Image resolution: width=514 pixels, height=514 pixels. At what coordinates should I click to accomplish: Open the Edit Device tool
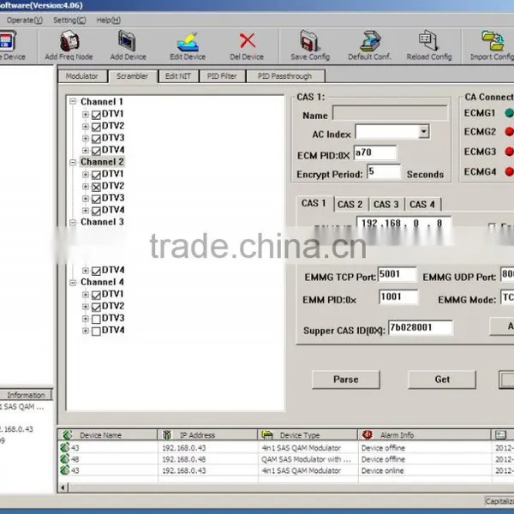[x=188, y=41]
